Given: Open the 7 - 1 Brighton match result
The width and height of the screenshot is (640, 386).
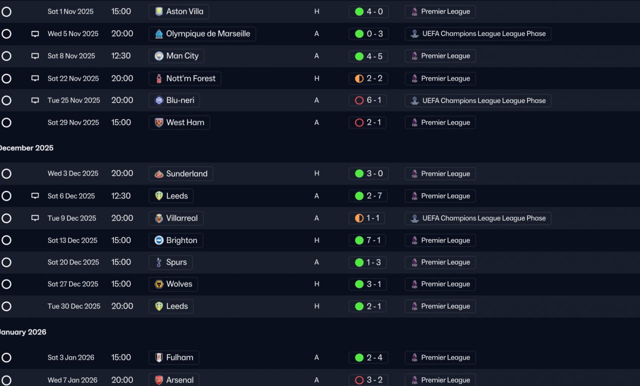Looking at the screenshot, I should coord(368,240).
